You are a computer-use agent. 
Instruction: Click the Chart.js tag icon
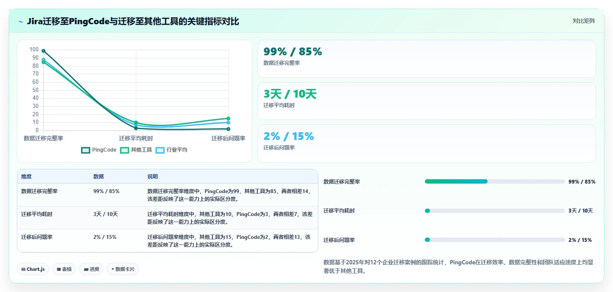pos(23,269)
